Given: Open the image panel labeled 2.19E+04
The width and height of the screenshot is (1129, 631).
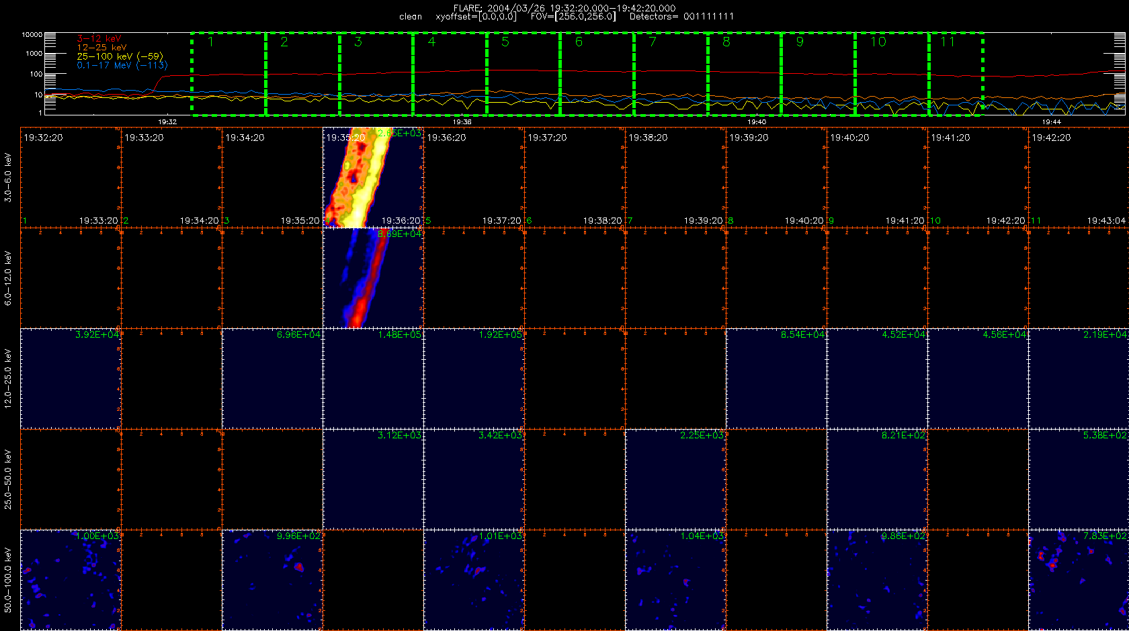Looking at the screenshot, I should click(1079, 379).
